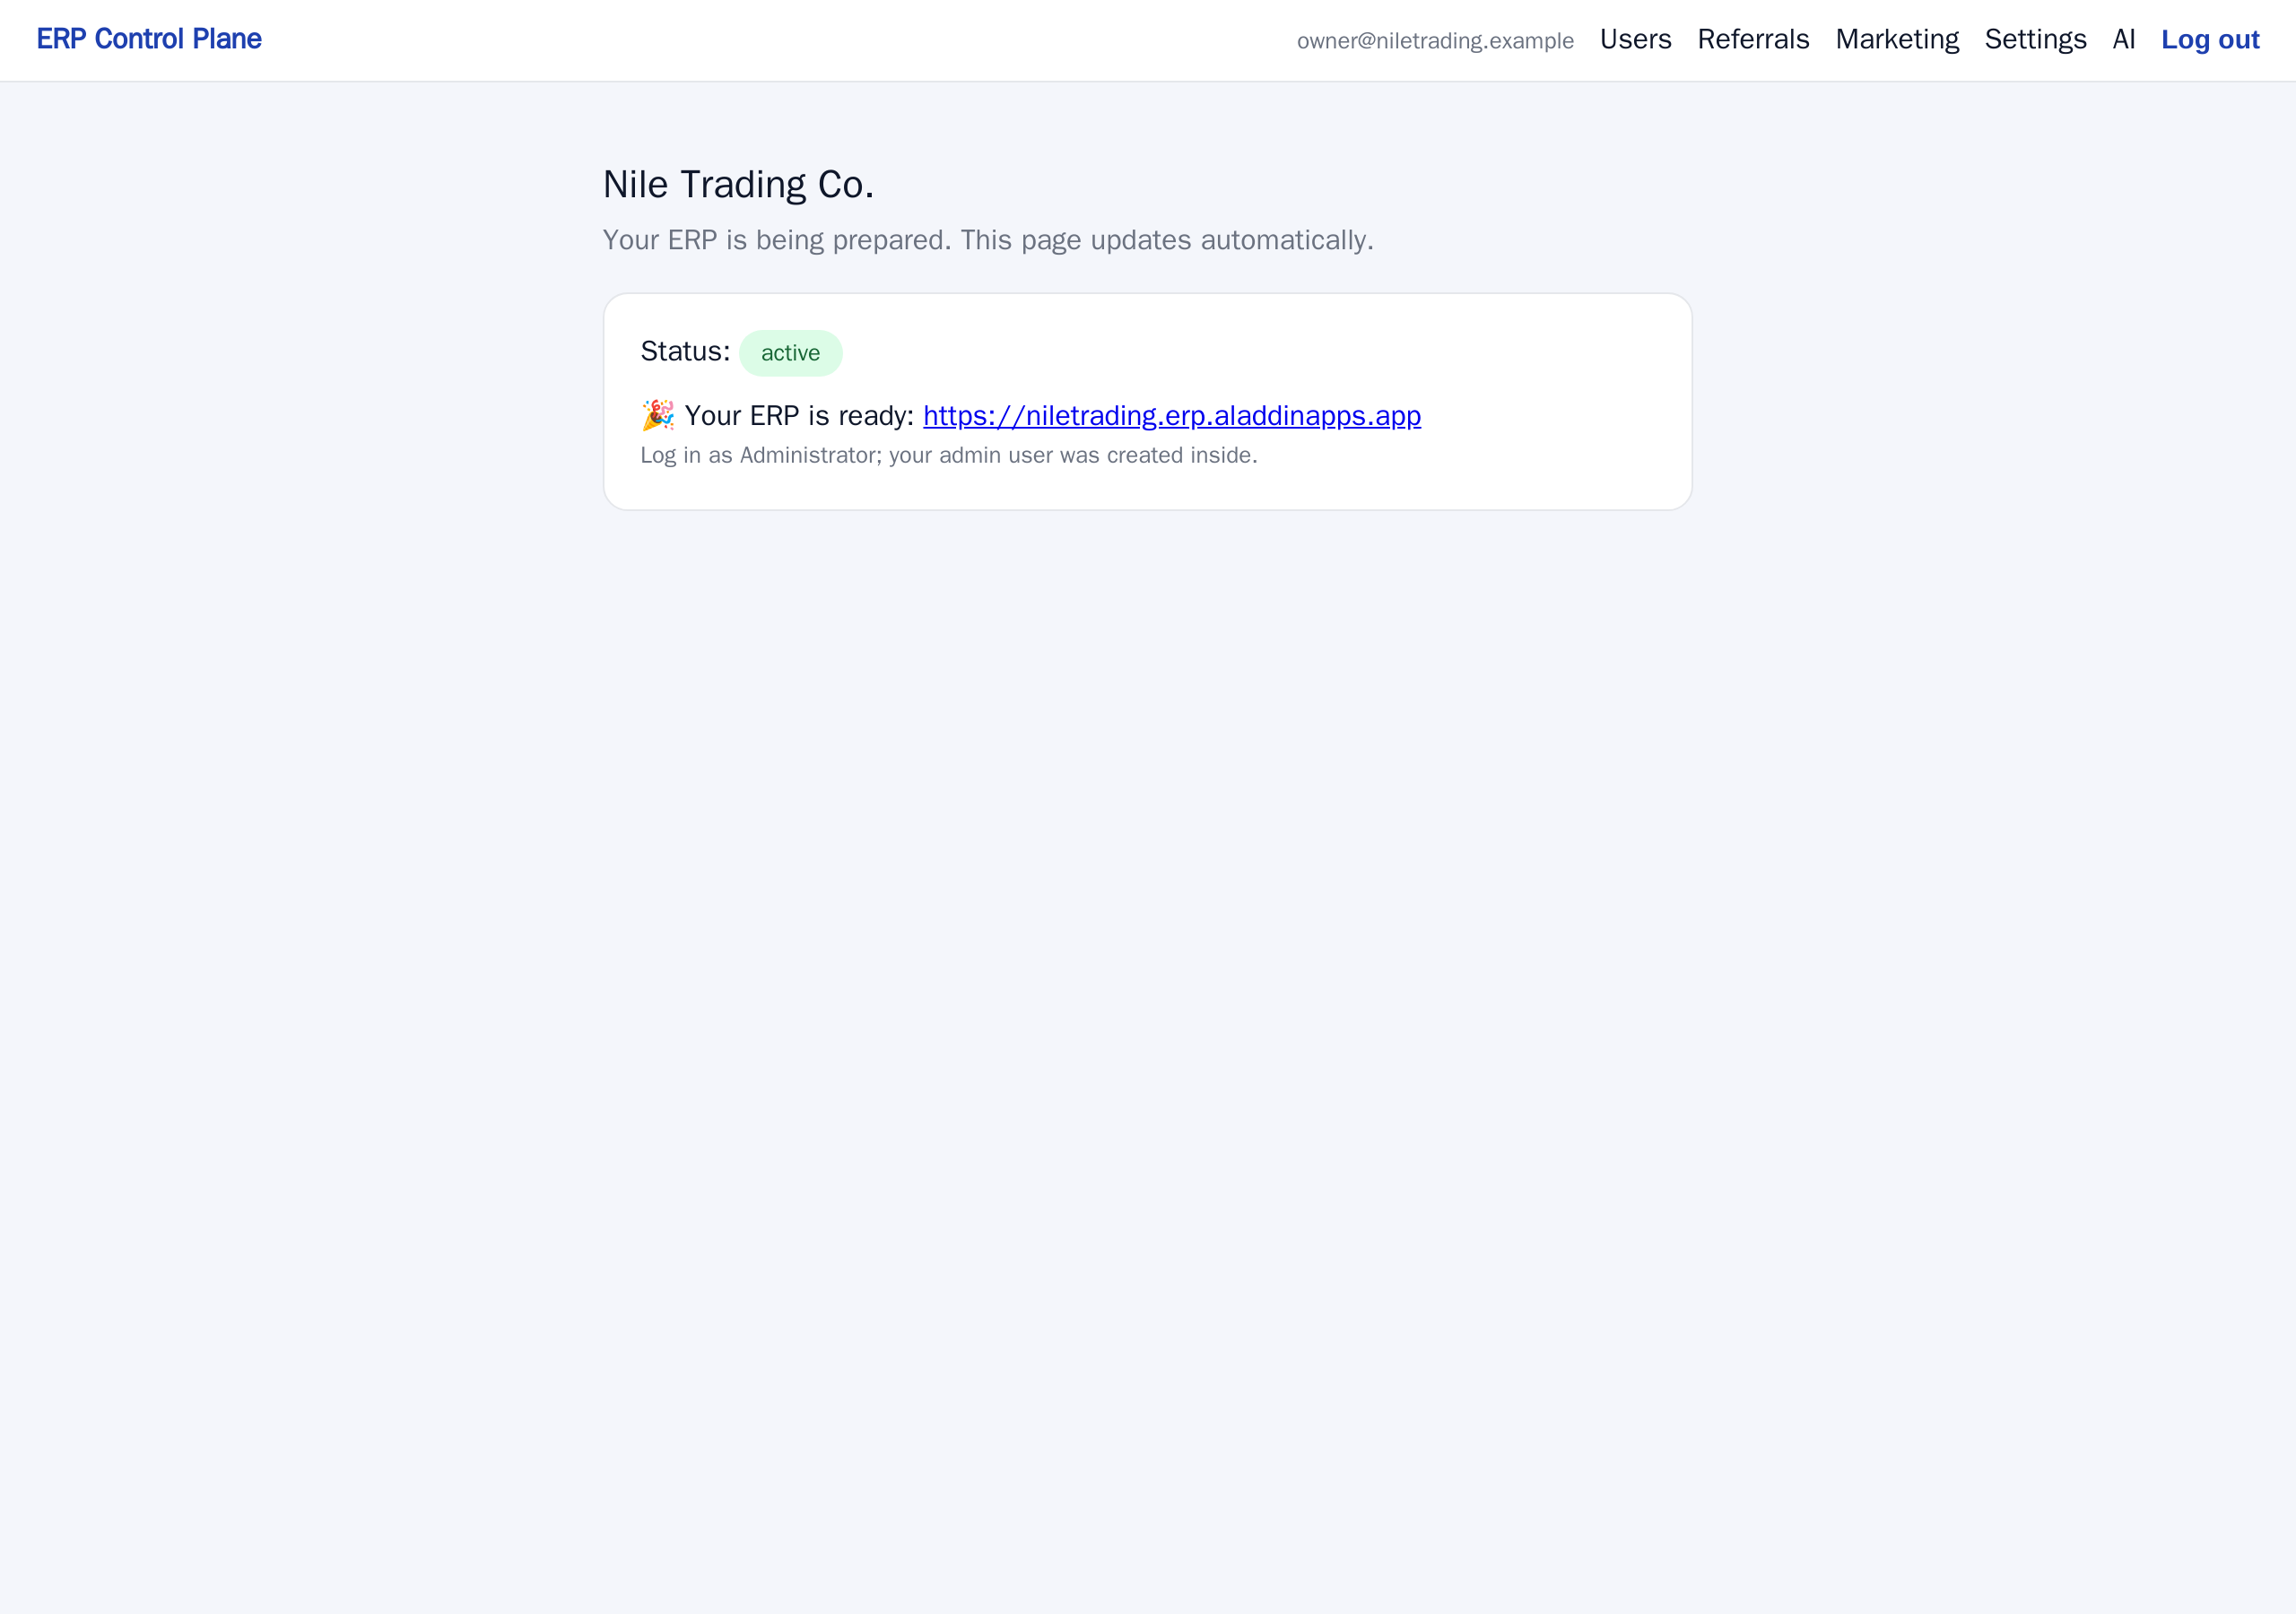
Task: Log out of the account
Action: pos(2210,39)
